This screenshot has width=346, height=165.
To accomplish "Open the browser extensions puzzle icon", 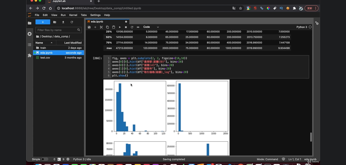I will 294,8.
